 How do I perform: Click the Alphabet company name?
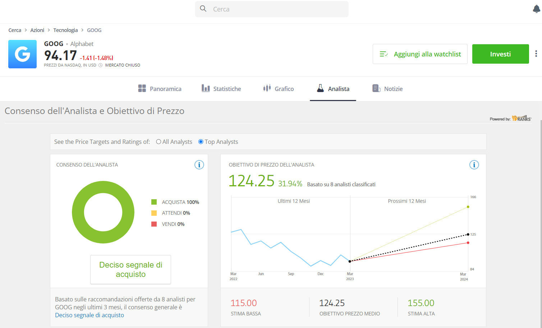click(82, 44)
